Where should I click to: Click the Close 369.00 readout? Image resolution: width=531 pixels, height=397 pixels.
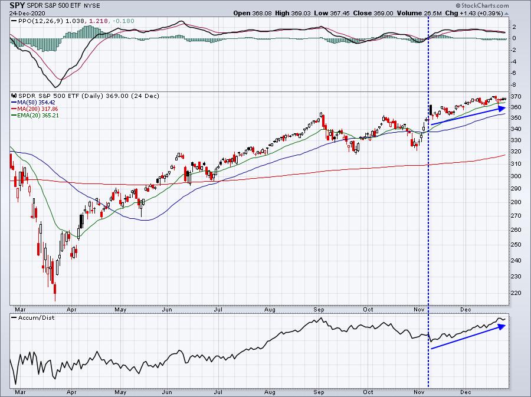coord(373,13)
